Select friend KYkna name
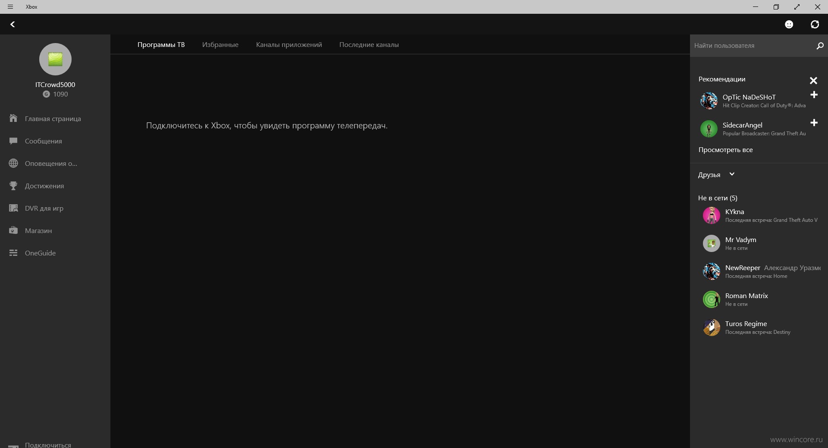The width and height of the screenshot is (828, 448). 734,212
